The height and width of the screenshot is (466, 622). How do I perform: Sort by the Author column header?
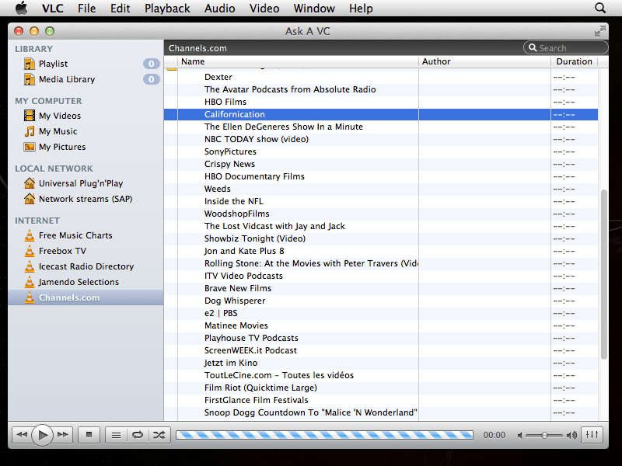click(x=484, y=61)
